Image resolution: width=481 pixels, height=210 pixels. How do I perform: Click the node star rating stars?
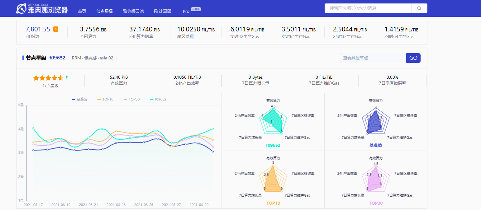pyautogui.click(x=48, y=78)
